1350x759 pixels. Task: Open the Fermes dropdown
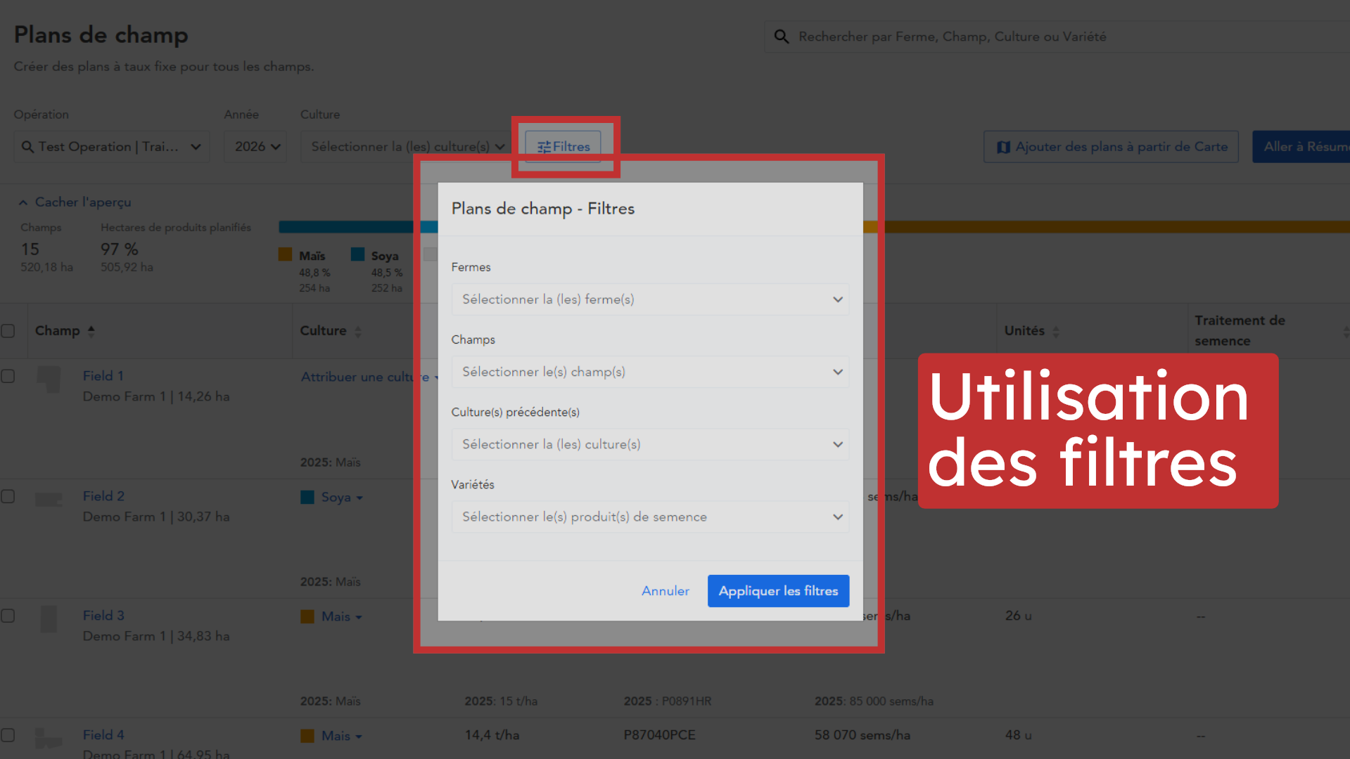(x=650, y=299)
